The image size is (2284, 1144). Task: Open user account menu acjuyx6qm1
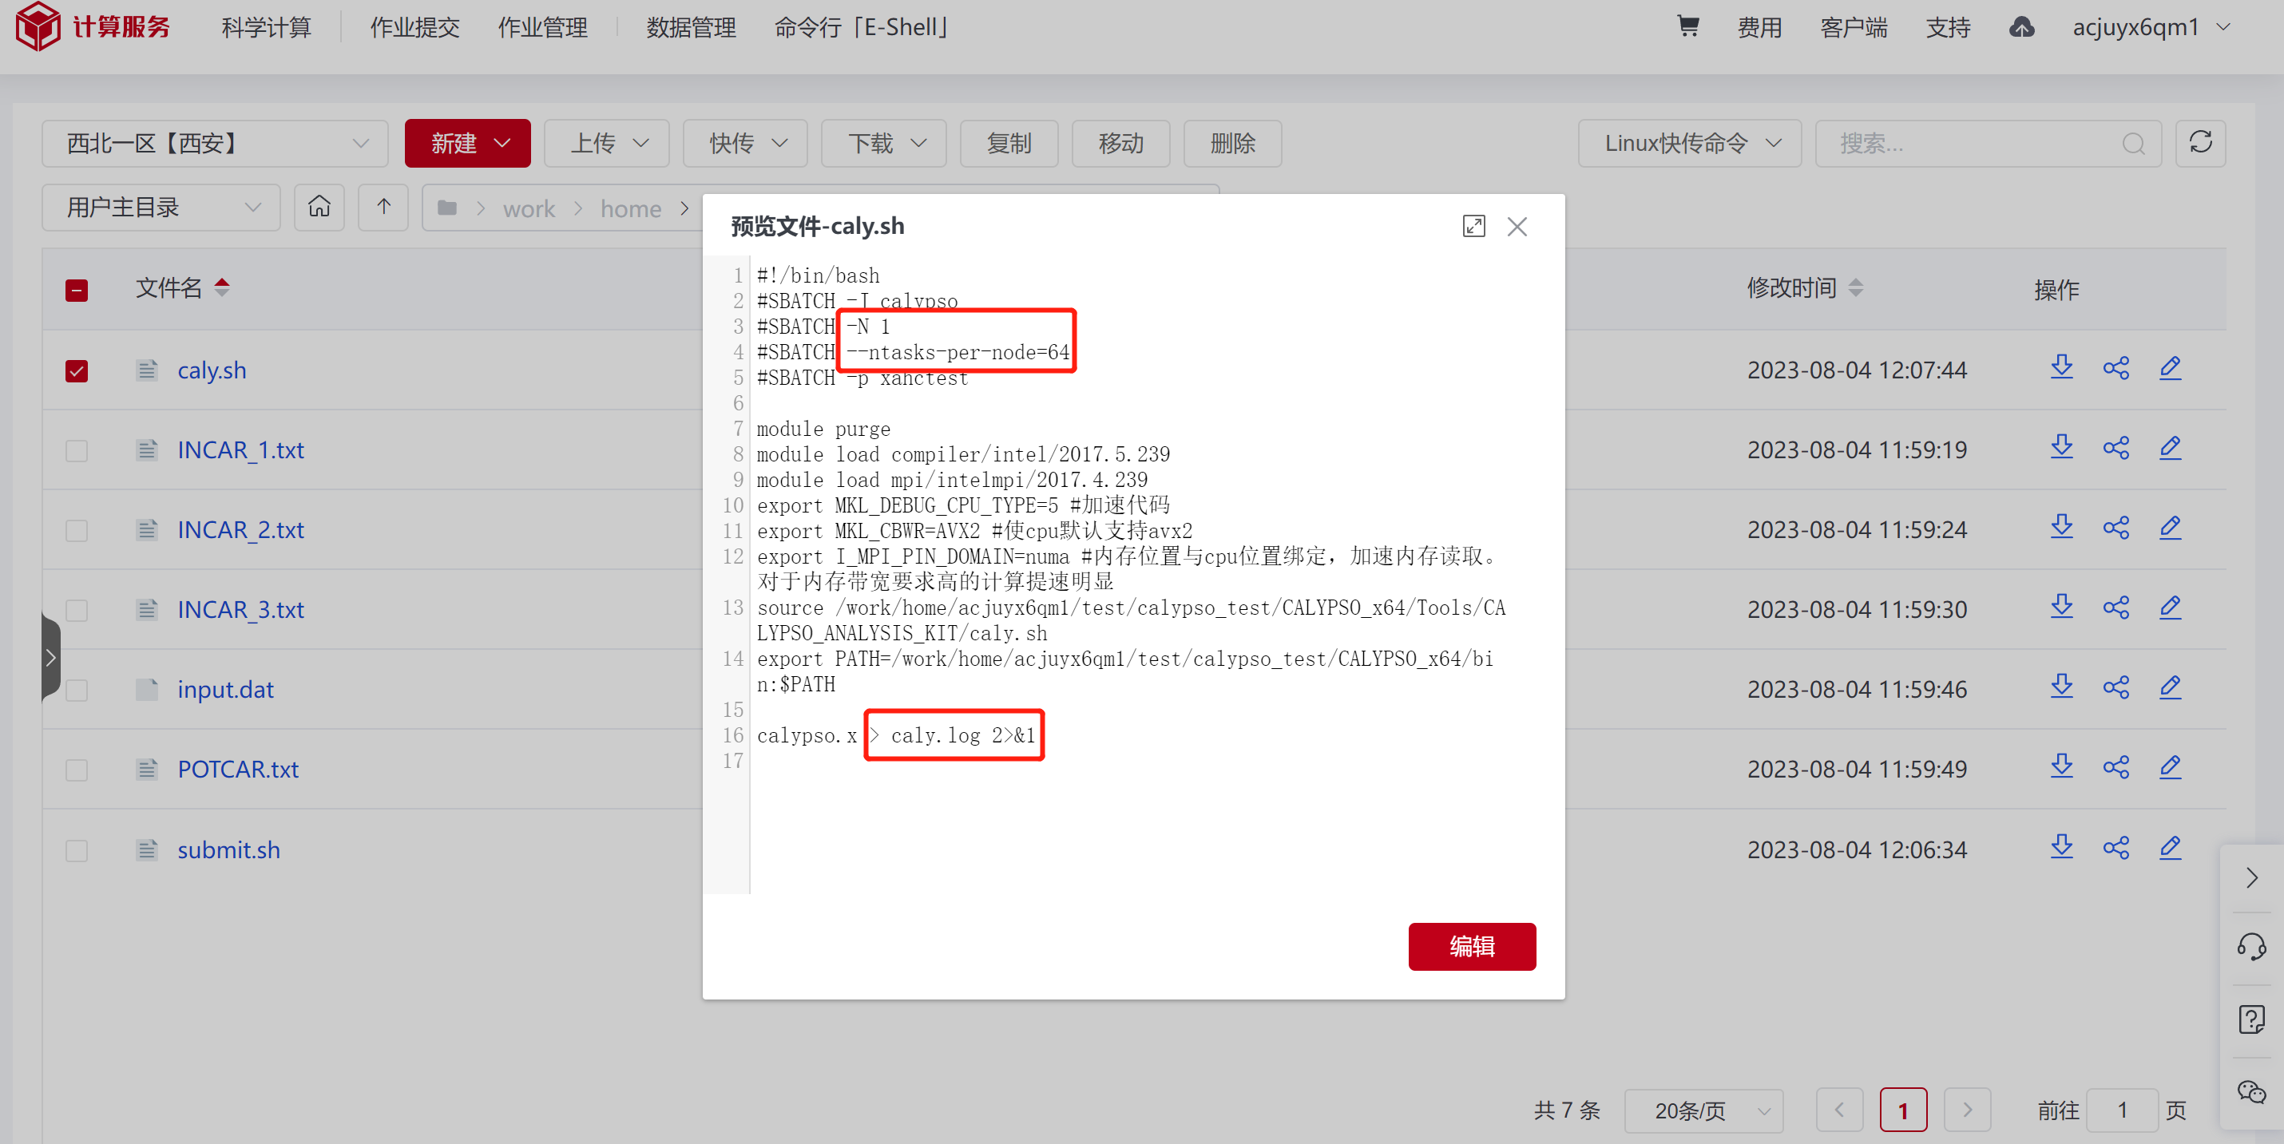click(x=2152, y=26)
